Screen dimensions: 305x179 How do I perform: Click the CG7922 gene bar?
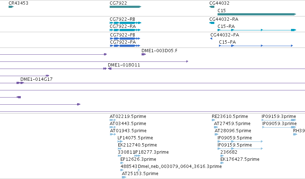click(x=125, y=7)
